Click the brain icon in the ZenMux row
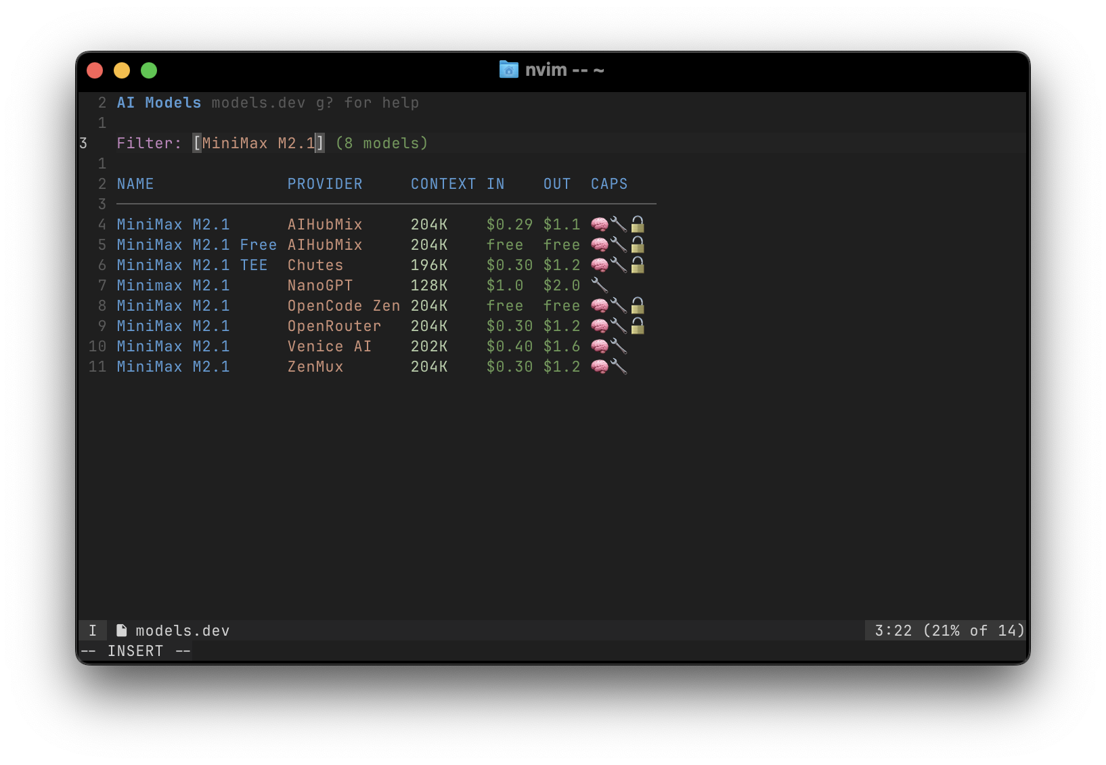The width and height of the screenshot is (1106, 765). click(x=600, y=366)
